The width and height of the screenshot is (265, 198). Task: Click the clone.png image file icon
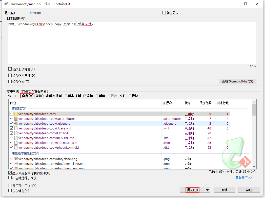[16, 159]
